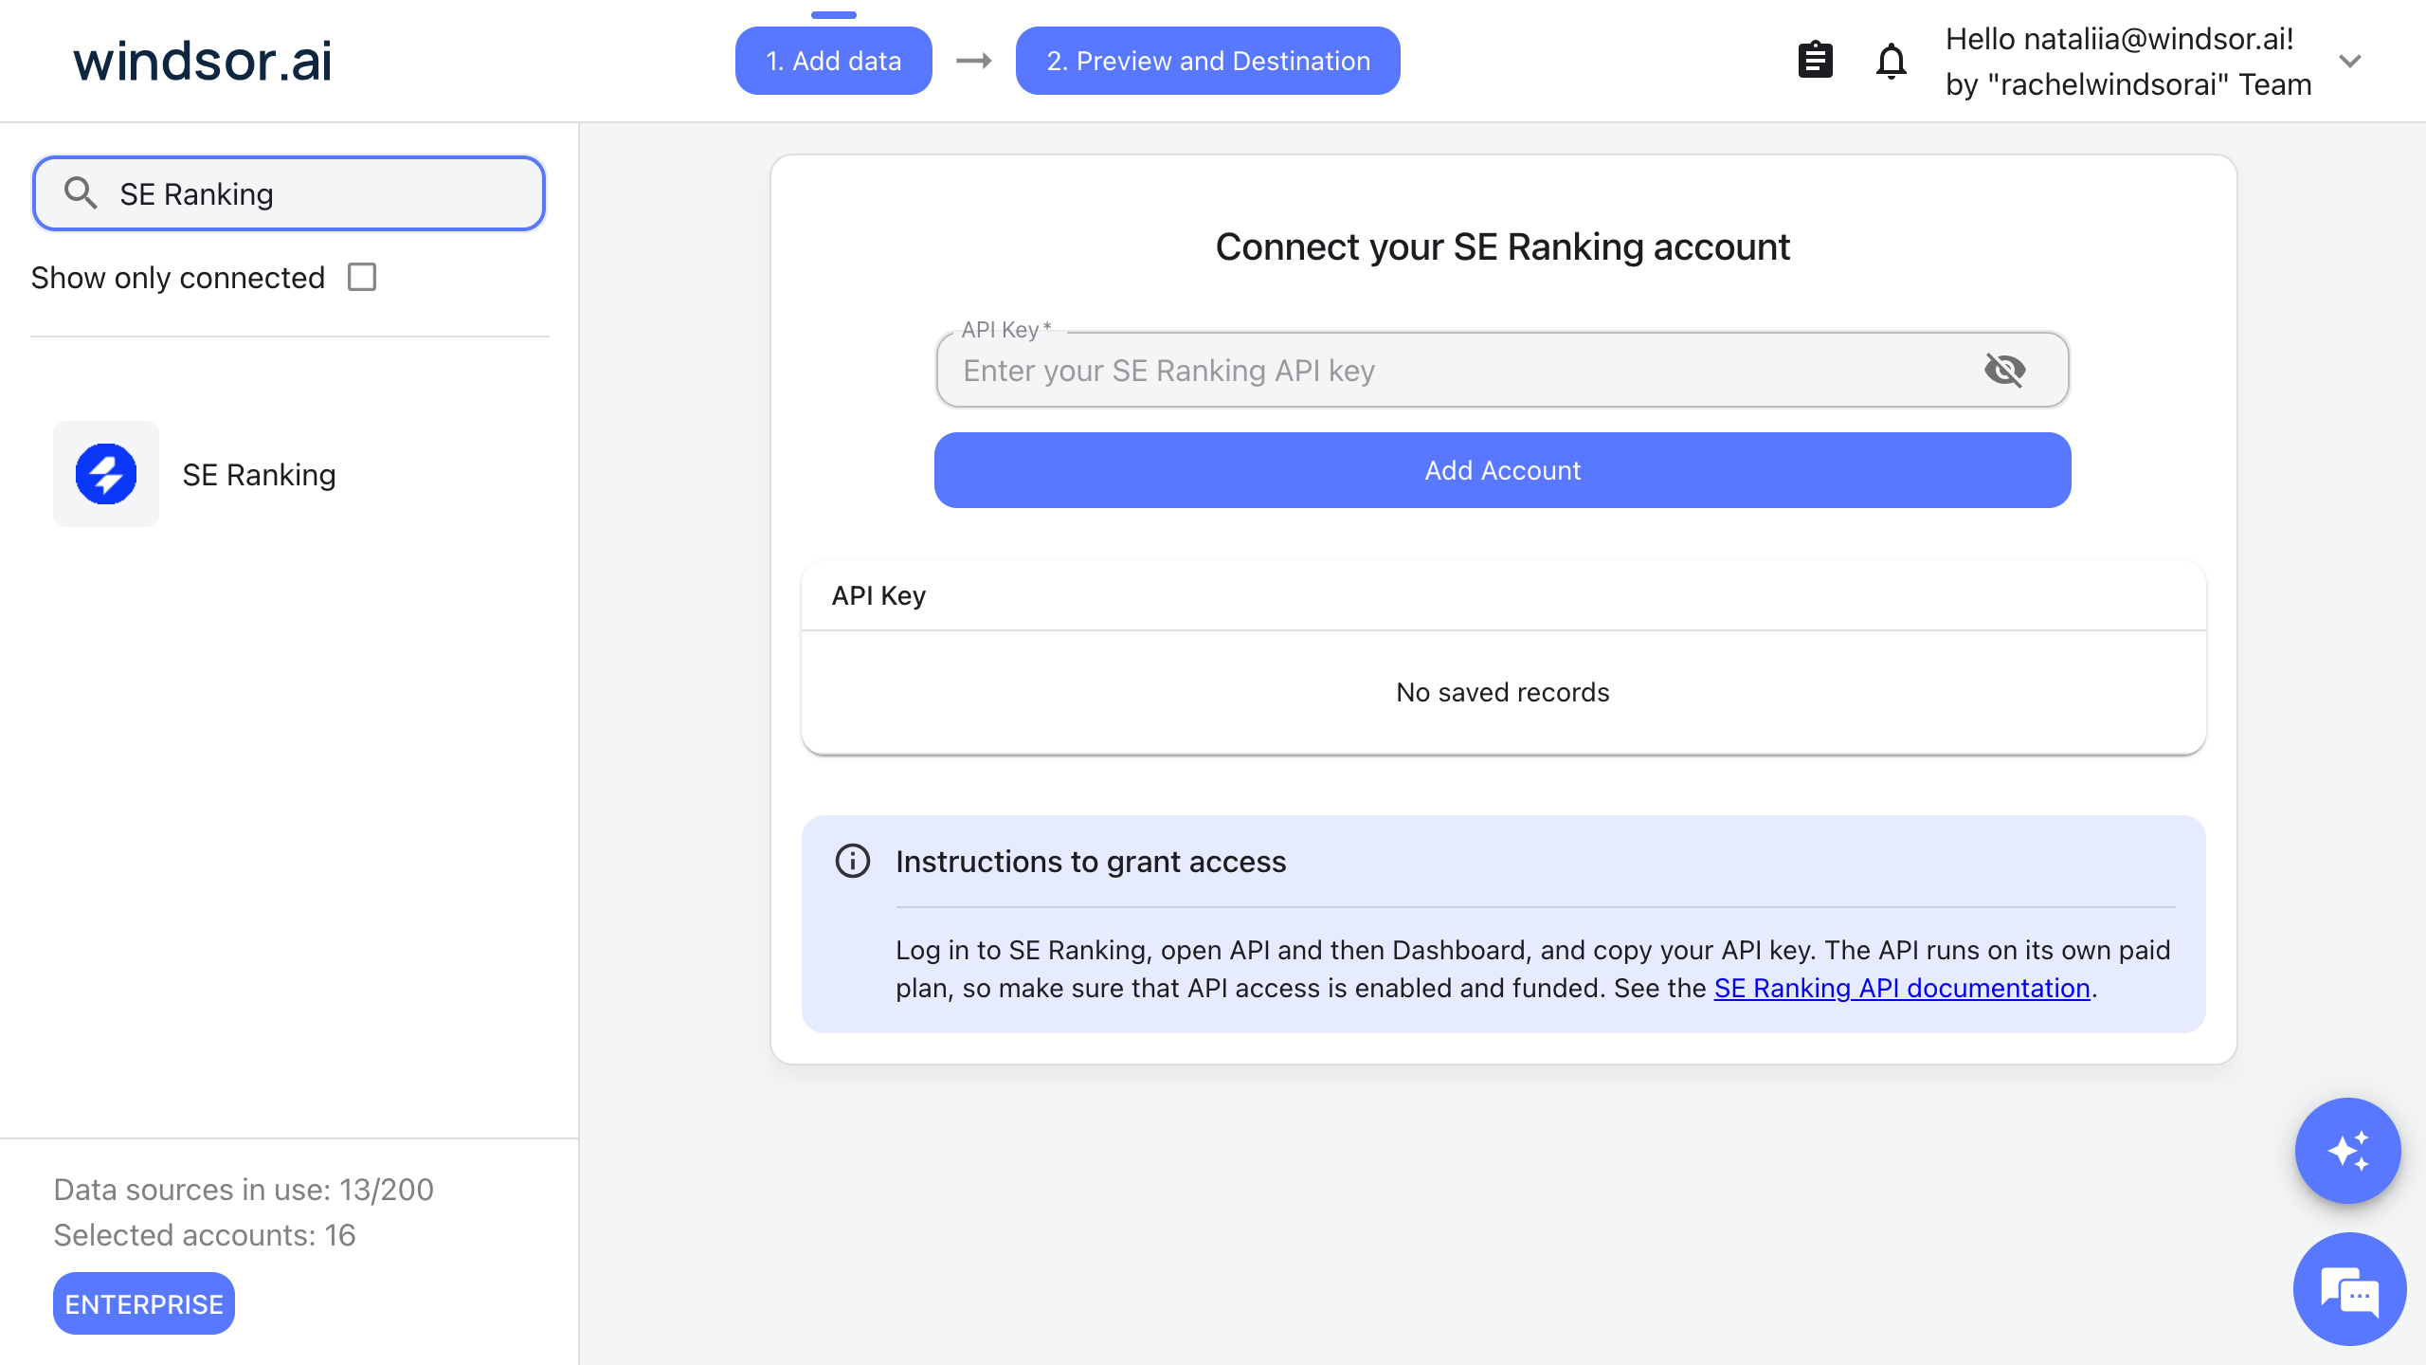Open the notifications bell
Viewport: 2426px width, 1365px height.
click(x=1891, y=61)
